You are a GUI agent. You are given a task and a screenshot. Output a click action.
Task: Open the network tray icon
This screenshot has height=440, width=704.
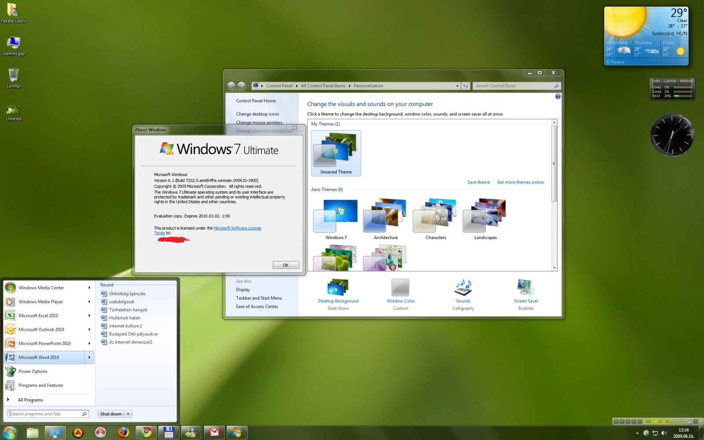tap(655, 433)
